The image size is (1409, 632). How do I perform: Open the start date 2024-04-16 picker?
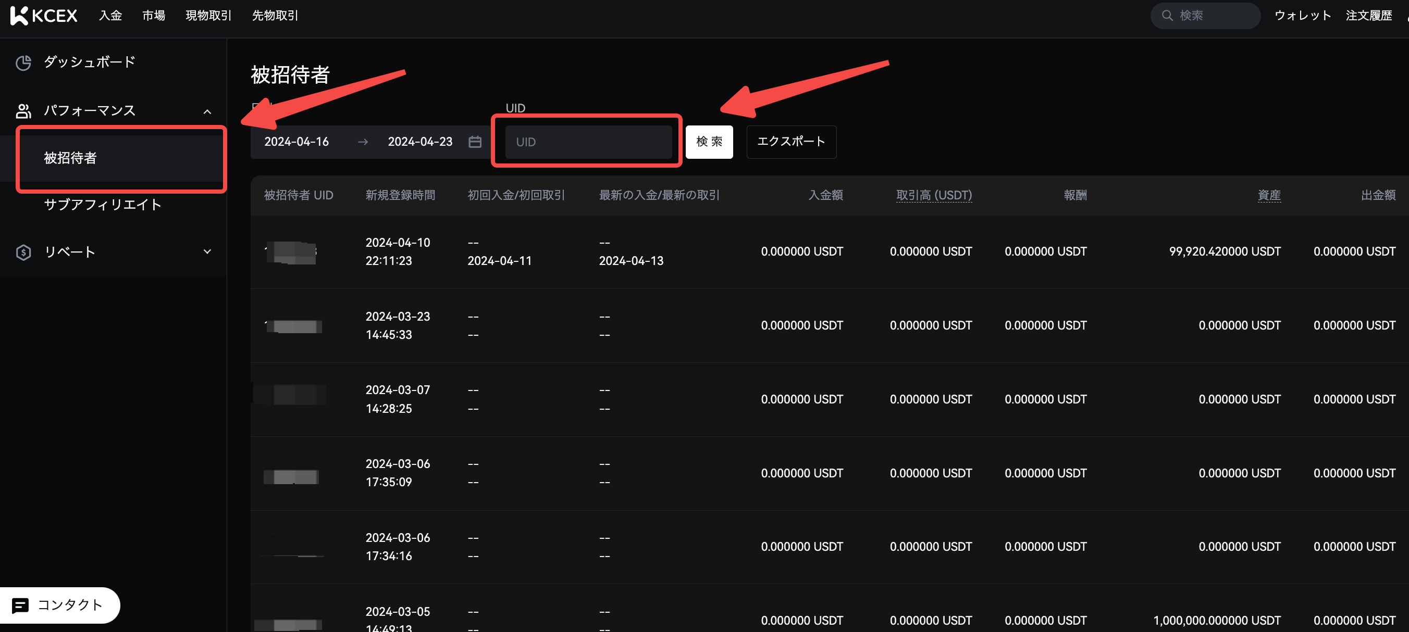[296, 142]
